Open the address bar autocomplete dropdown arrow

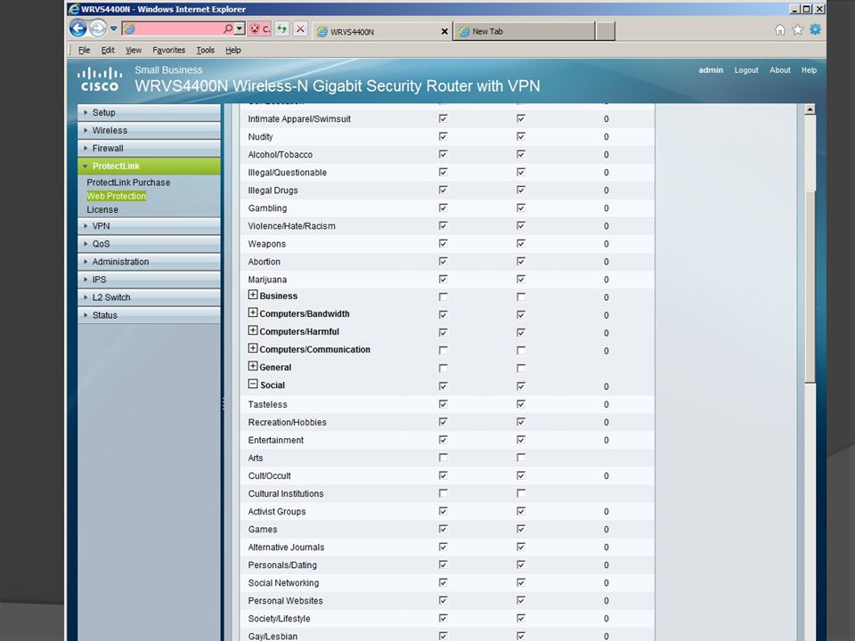tap(240, 28)
